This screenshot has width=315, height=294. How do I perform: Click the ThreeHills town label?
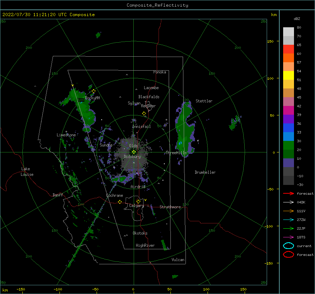pos(176,153)
